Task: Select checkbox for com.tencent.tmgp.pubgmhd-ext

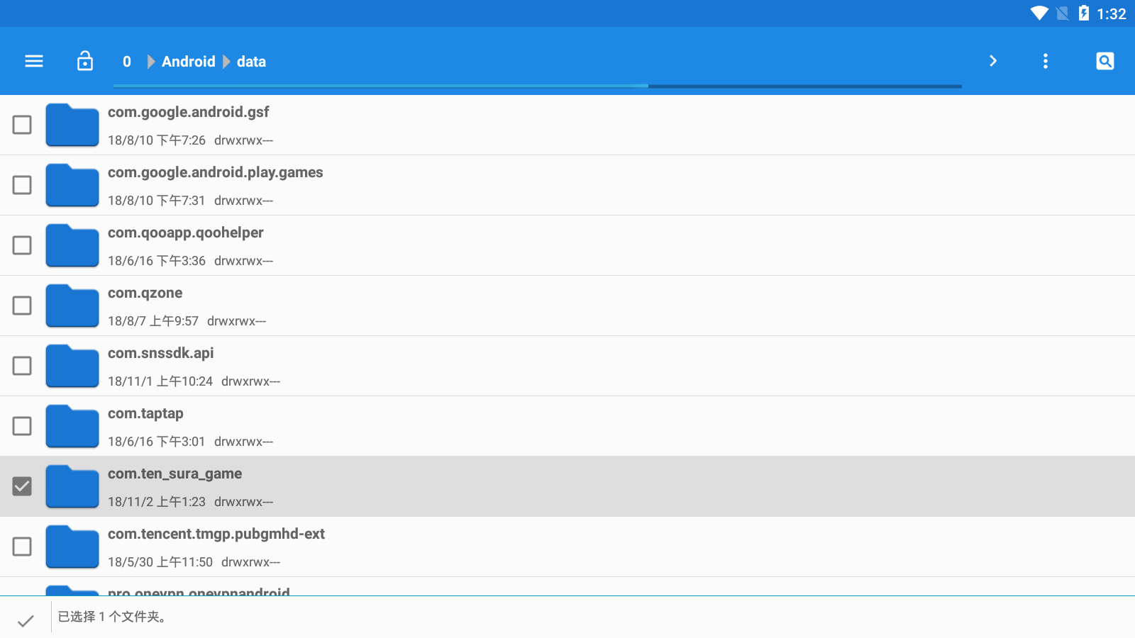Action: 22,547
